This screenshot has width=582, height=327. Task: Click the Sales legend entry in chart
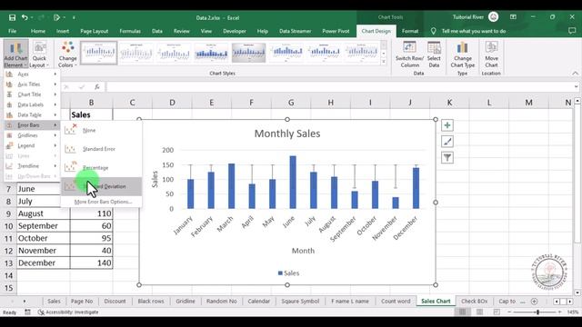pos(288,273)
